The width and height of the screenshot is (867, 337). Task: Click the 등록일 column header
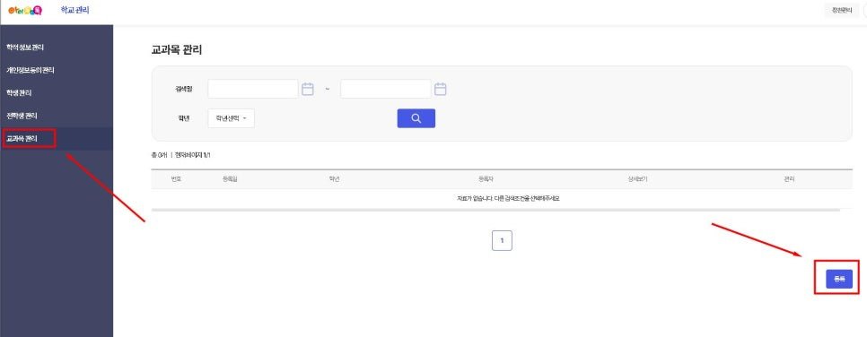(230, 179)
